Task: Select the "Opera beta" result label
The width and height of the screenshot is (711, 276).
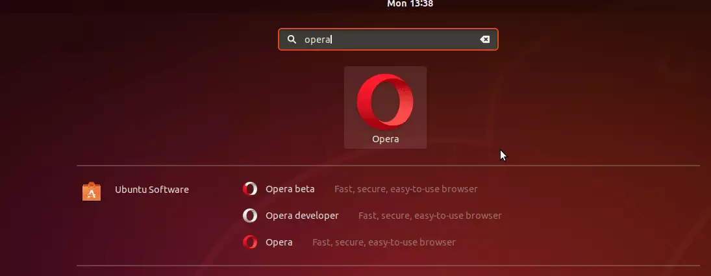Action: pyautogui.click(x=290, y=189)
